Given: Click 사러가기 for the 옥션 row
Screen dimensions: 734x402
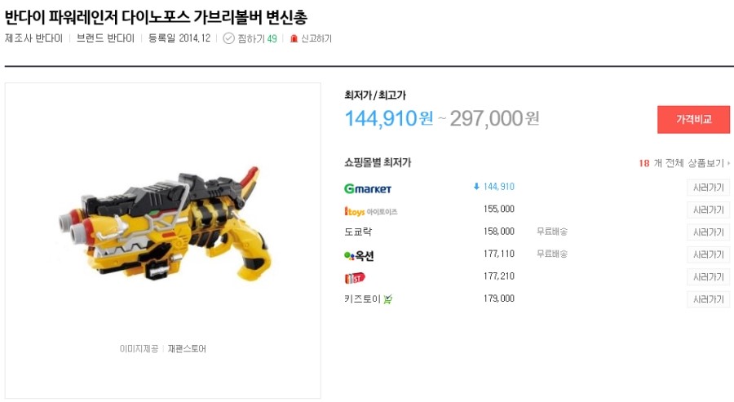Looking at the screenshot, I should pos(708,254).
